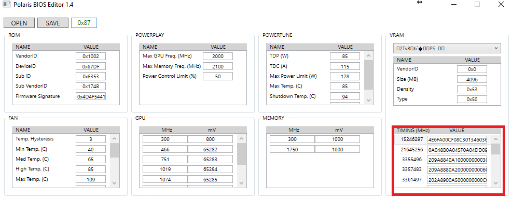Select the Temp. Hysteresis value field
Screen dimensions: 512x199
pyautogui.click(x=91, y=139)
